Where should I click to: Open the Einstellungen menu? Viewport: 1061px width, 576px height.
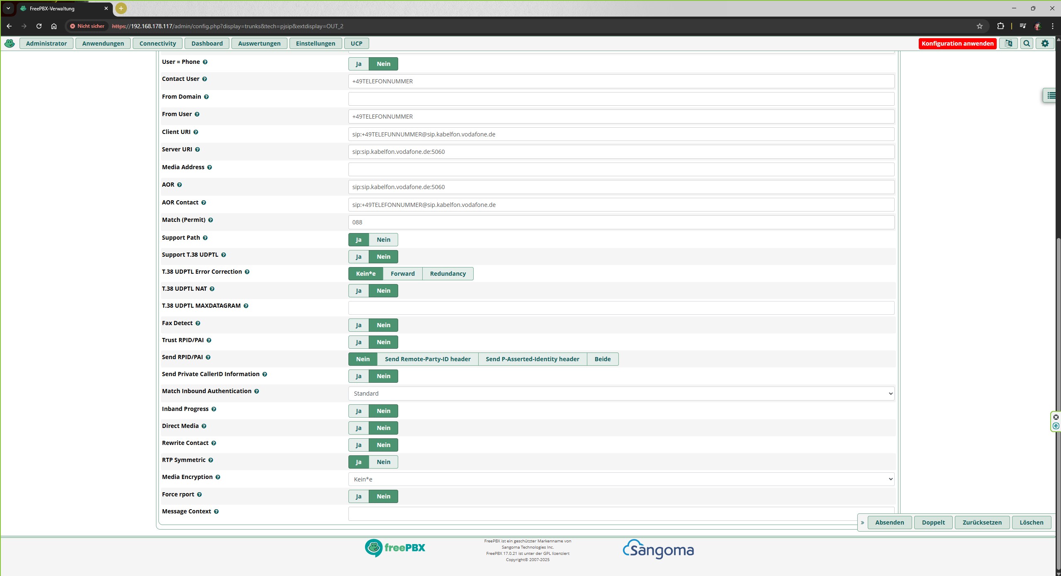pyautogui.click(x=315, y=43)
